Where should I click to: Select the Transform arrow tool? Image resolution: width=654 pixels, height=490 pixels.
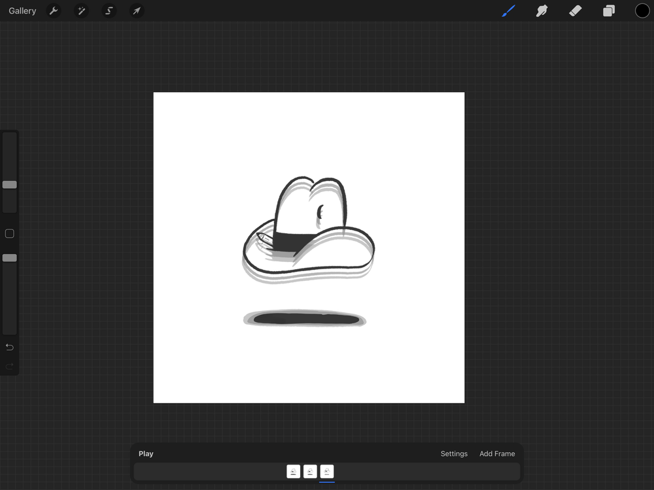pos(137,10)
